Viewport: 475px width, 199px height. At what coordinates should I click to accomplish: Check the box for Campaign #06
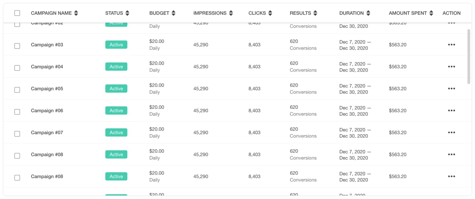17,112
